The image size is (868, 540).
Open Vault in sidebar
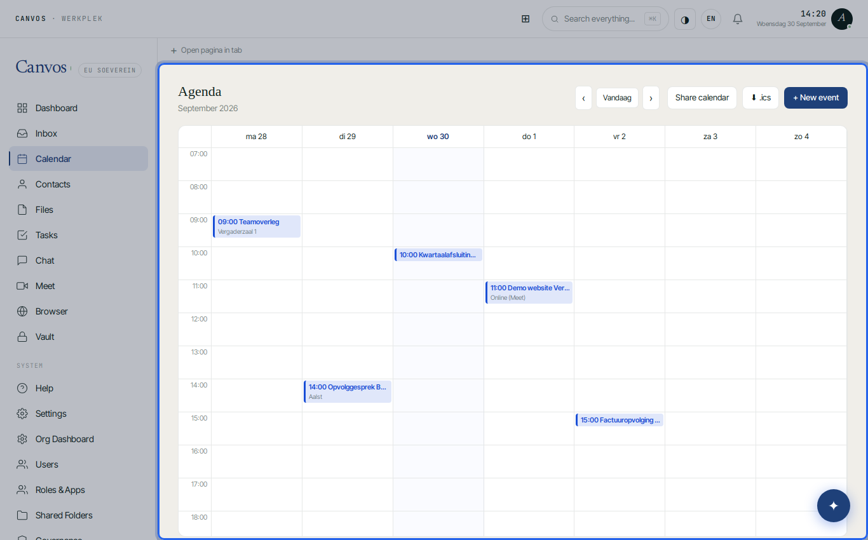point(78,337)
